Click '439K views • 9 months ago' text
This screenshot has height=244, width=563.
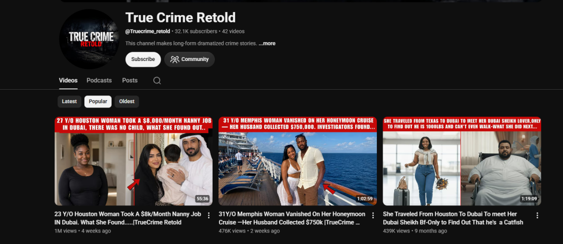pos(415,230)
